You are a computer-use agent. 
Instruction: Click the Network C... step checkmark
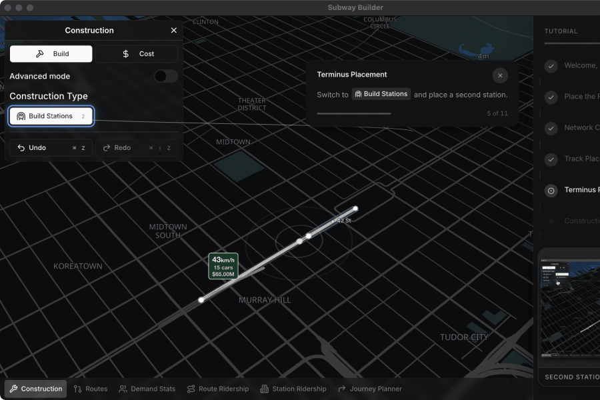click(551, 128)
